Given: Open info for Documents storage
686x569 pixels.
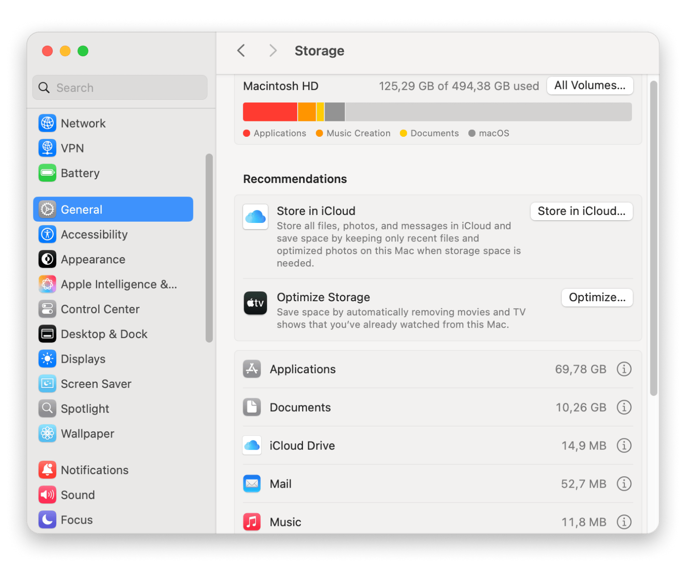Looking at the screenshot, I should tap(624, 407).
